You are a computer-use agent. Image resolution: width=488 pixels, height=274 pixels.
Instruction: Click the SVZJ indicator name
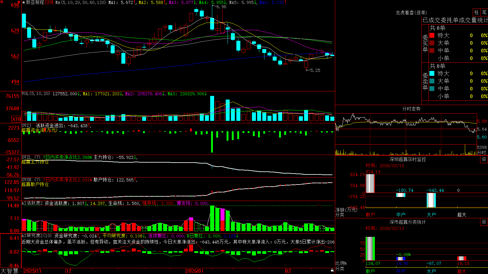point(27,125)
